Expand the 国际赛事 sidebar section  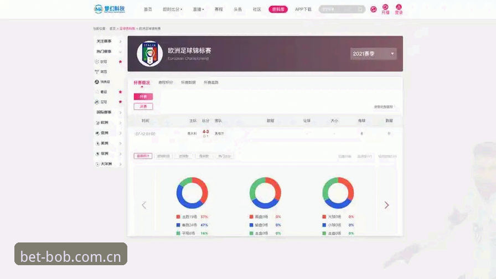(x=109, y=112)
